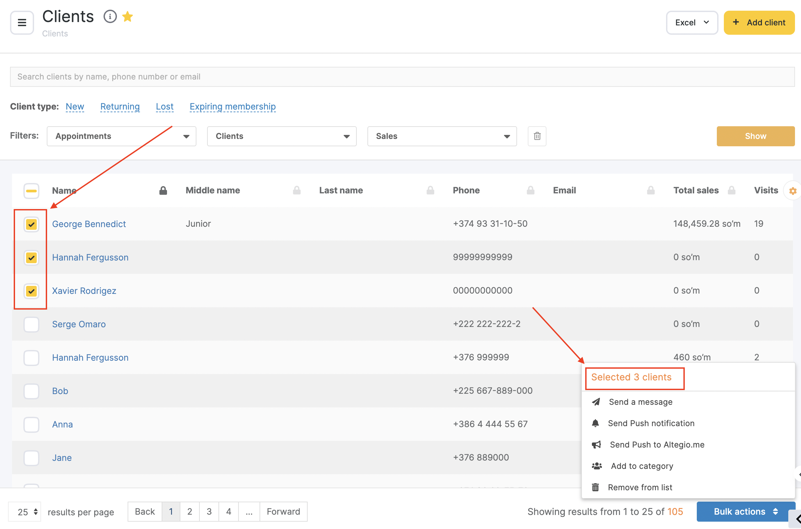Open the Sales filter dropdown
Screen dimensions: 801x529
point(442,136)
